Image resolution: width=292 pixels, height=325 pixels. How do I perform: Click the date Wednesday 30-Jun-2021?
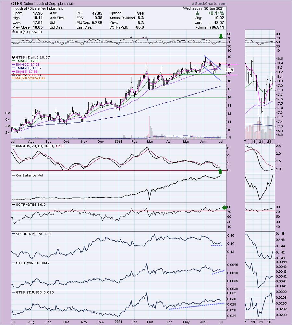coord(203,8)
